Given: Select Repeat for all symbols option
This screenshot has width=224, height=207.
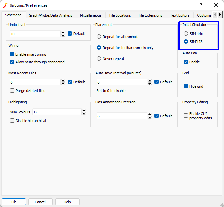Looking at the screenshot, I should tap(99, 37).
